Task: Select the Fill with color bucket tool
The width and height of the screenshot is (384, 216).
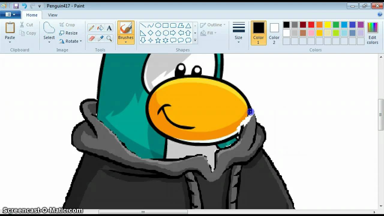Action: tap(100, 28)
